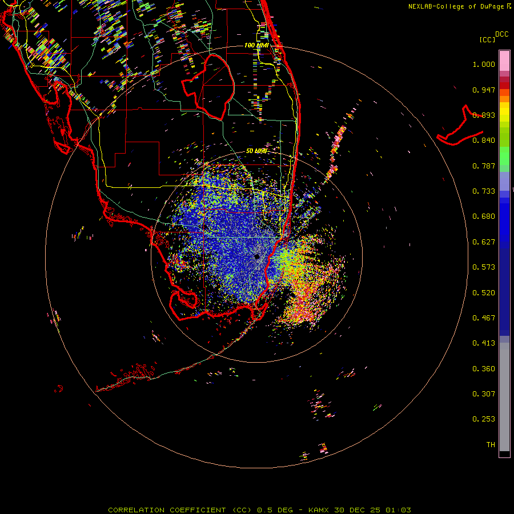Select the 0.840 legend value
The height and width of the screenshot is (514, 514).
pyautogui.click(x=484, y=140)
